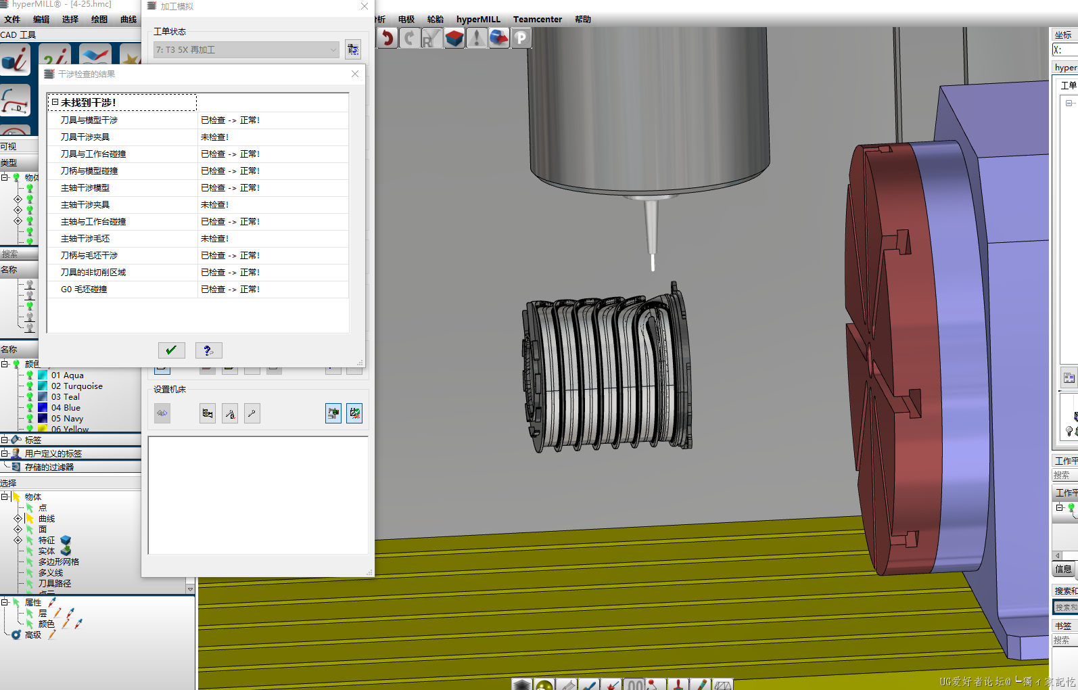The width and height of the screenshot is (1078, 690).
Task: Click the image icon in right panel
Action: pos(1069,378)
